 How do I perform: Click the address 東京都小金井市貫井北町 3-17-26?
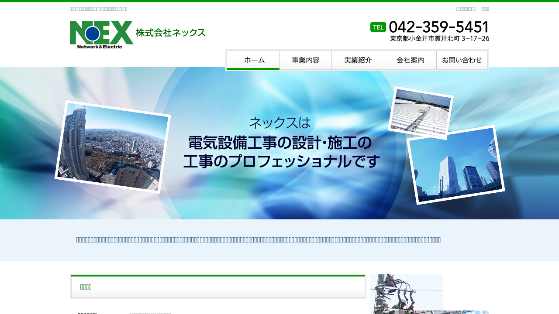click(439, 38)
